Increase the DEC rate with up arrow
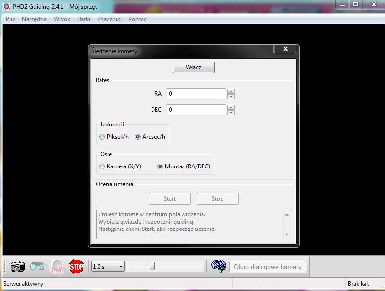Image resolution: width=385 pixels, height=291 pixels. tap(231, 107)
